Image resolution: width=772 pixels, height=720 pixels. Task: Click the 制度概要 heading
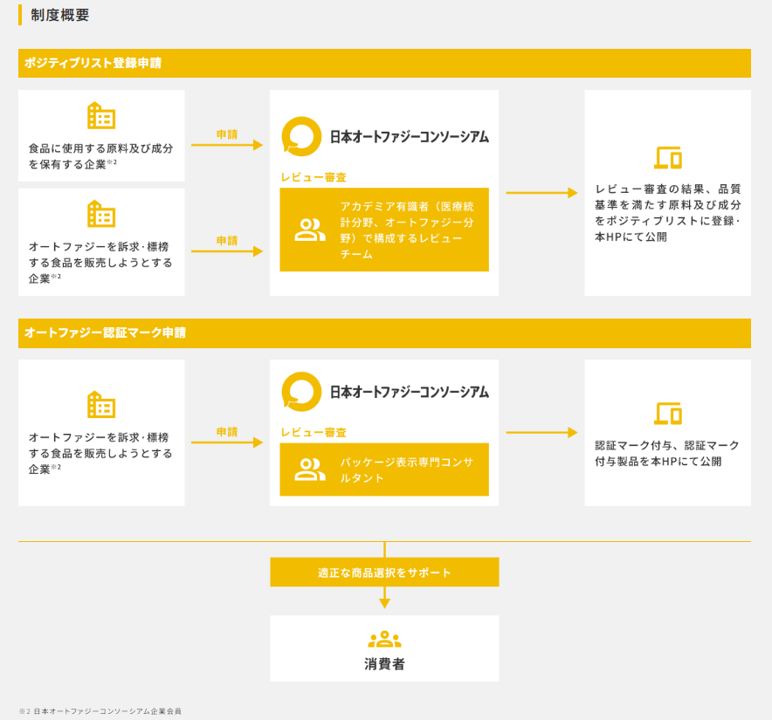[x=59, y=15]
